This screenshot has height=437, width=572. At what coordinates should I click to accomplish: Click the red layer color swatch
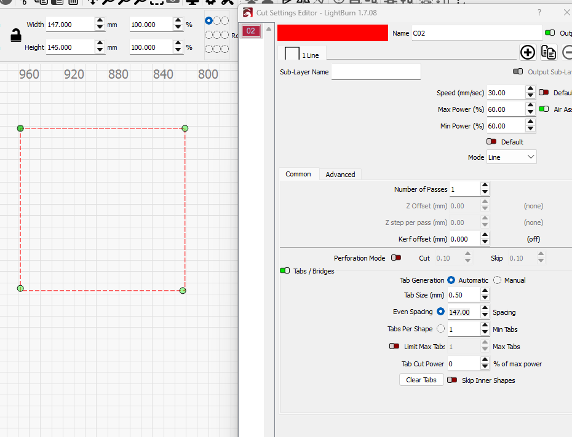click(332, 33)
